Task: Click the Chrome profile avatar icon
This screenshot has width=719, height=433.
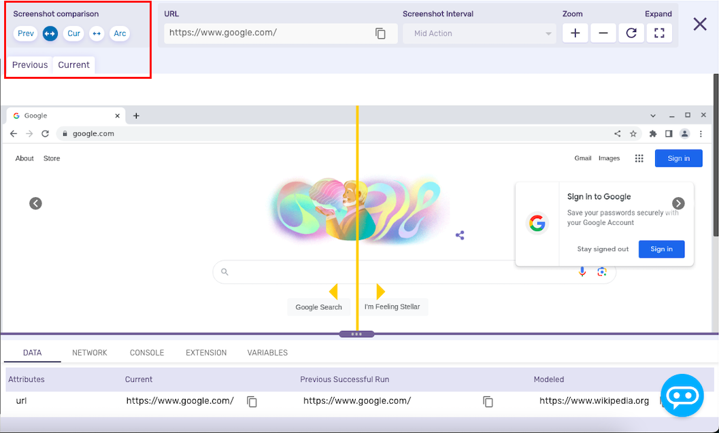Action: click(x=684, y=134)
